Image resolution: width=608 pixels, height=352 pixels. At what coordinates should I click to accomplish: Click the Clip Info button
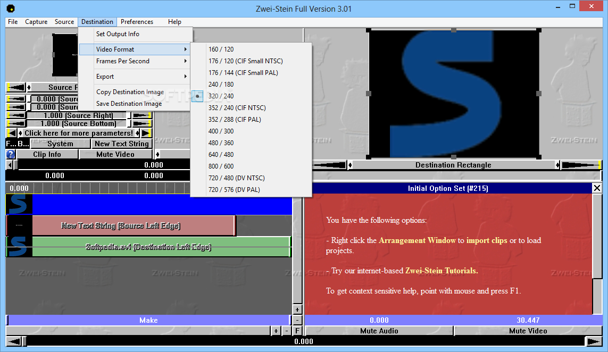[47, 154]
